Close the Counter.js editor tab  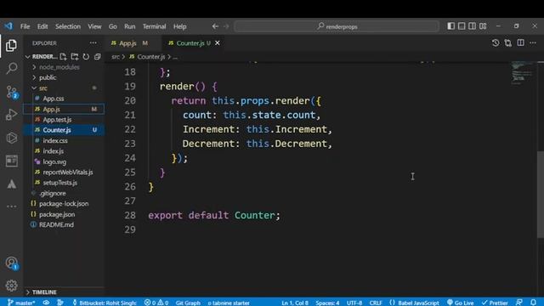pyautogui.click(x=218, y=43)
